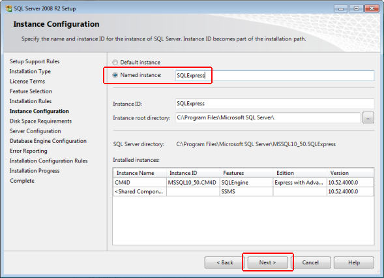This screenshot has height=278, width=384.
Task: Select the CM4D instance name cell
Action: click(140, 182)
